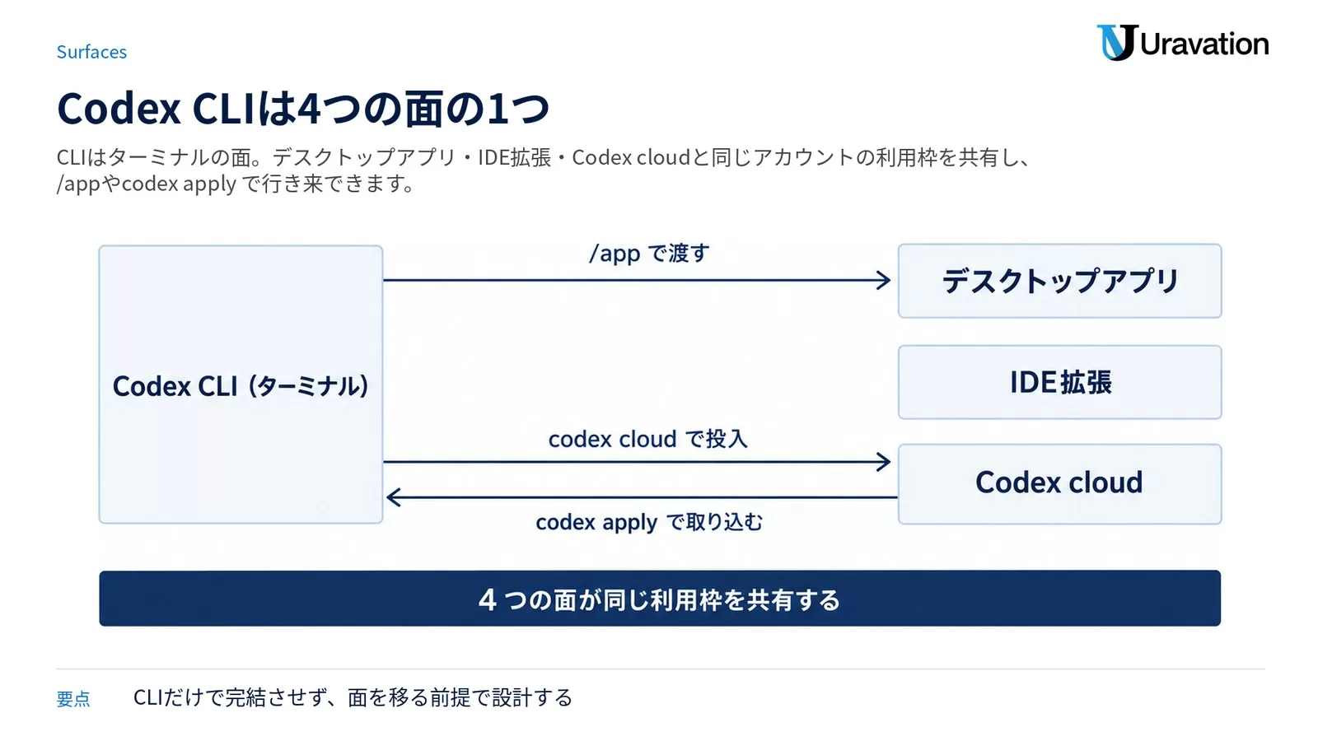Screen dimensions: 1318x741
Task: Select the Codex cloud box
Action: pos(1059,484)
